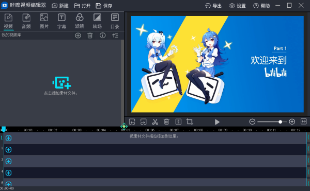Click the overwrite clip icon beside scissors
Image resolution: width=310 pixels, height=191 pixels.
143,121
